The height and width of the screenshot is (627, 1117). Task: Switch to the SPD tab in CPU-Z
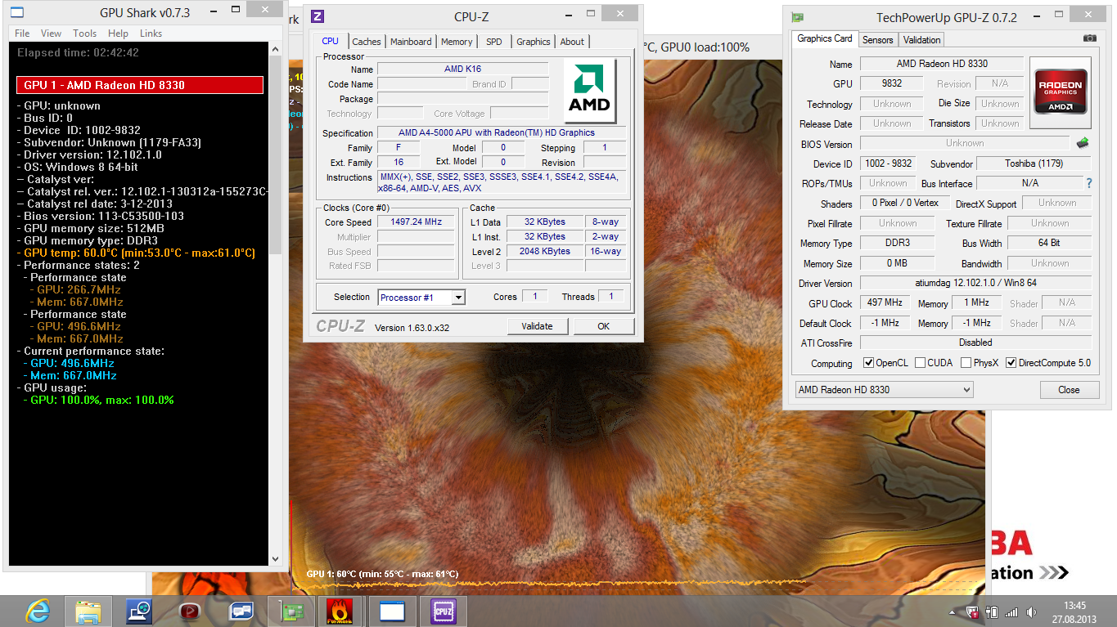click(x=494, y=42)
